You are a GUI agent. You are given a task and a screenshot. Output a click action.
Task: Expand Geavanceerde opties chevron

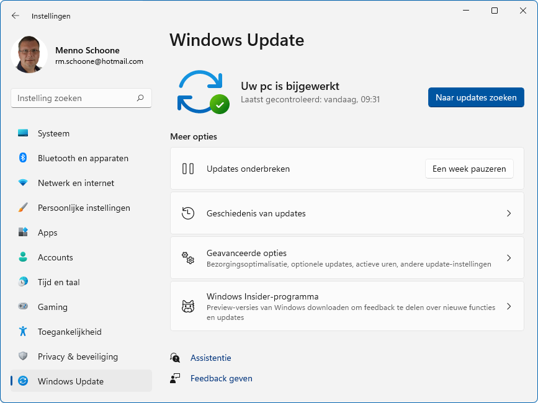point(509,258)
